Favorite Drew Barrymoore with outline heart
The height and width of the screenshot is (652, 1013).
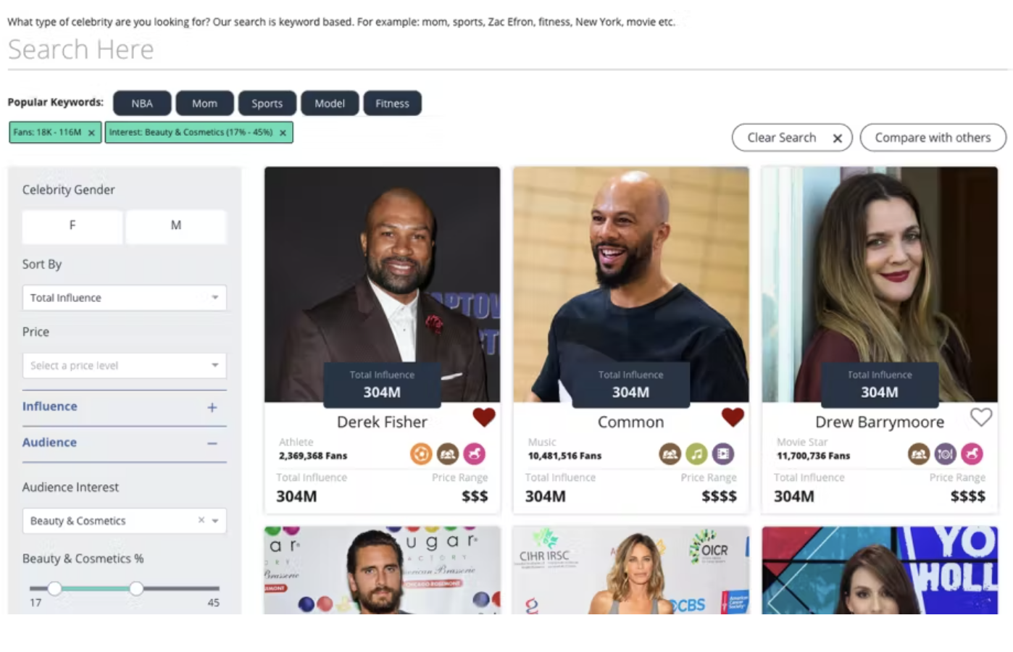(x=981, y=417)
